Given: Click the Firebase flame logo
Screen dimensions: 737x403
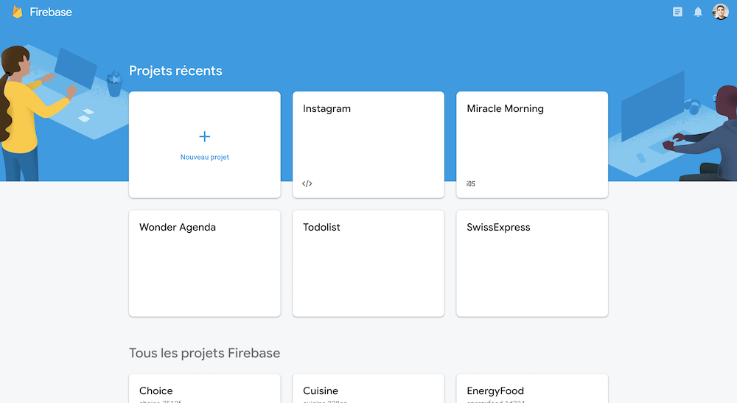Looking at the screenshot, I should pyautogui.click(x=18, y=13).
